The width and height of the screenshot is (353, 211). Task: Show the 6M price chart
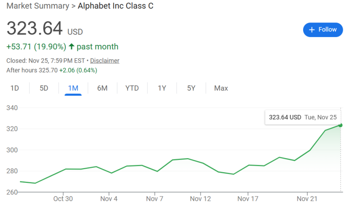102,88
